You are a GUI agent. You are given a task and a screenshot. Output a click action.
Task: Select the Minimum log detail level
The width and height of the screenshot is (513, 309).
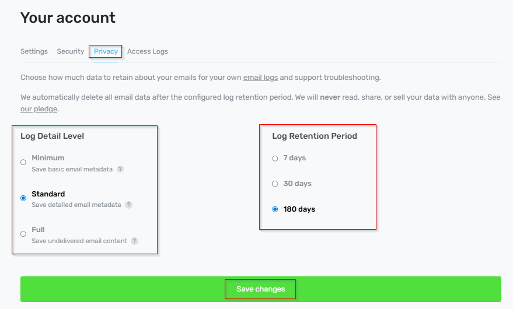pyautogui.click(x=23, y=162)
